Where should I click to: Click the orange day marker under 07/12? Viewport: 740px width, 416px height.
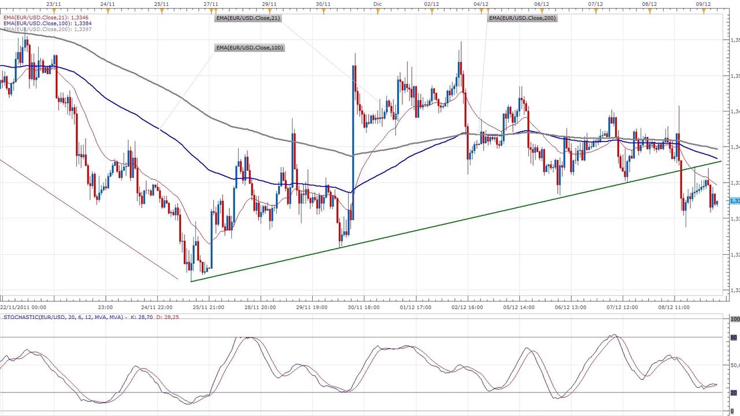point(595,10)
